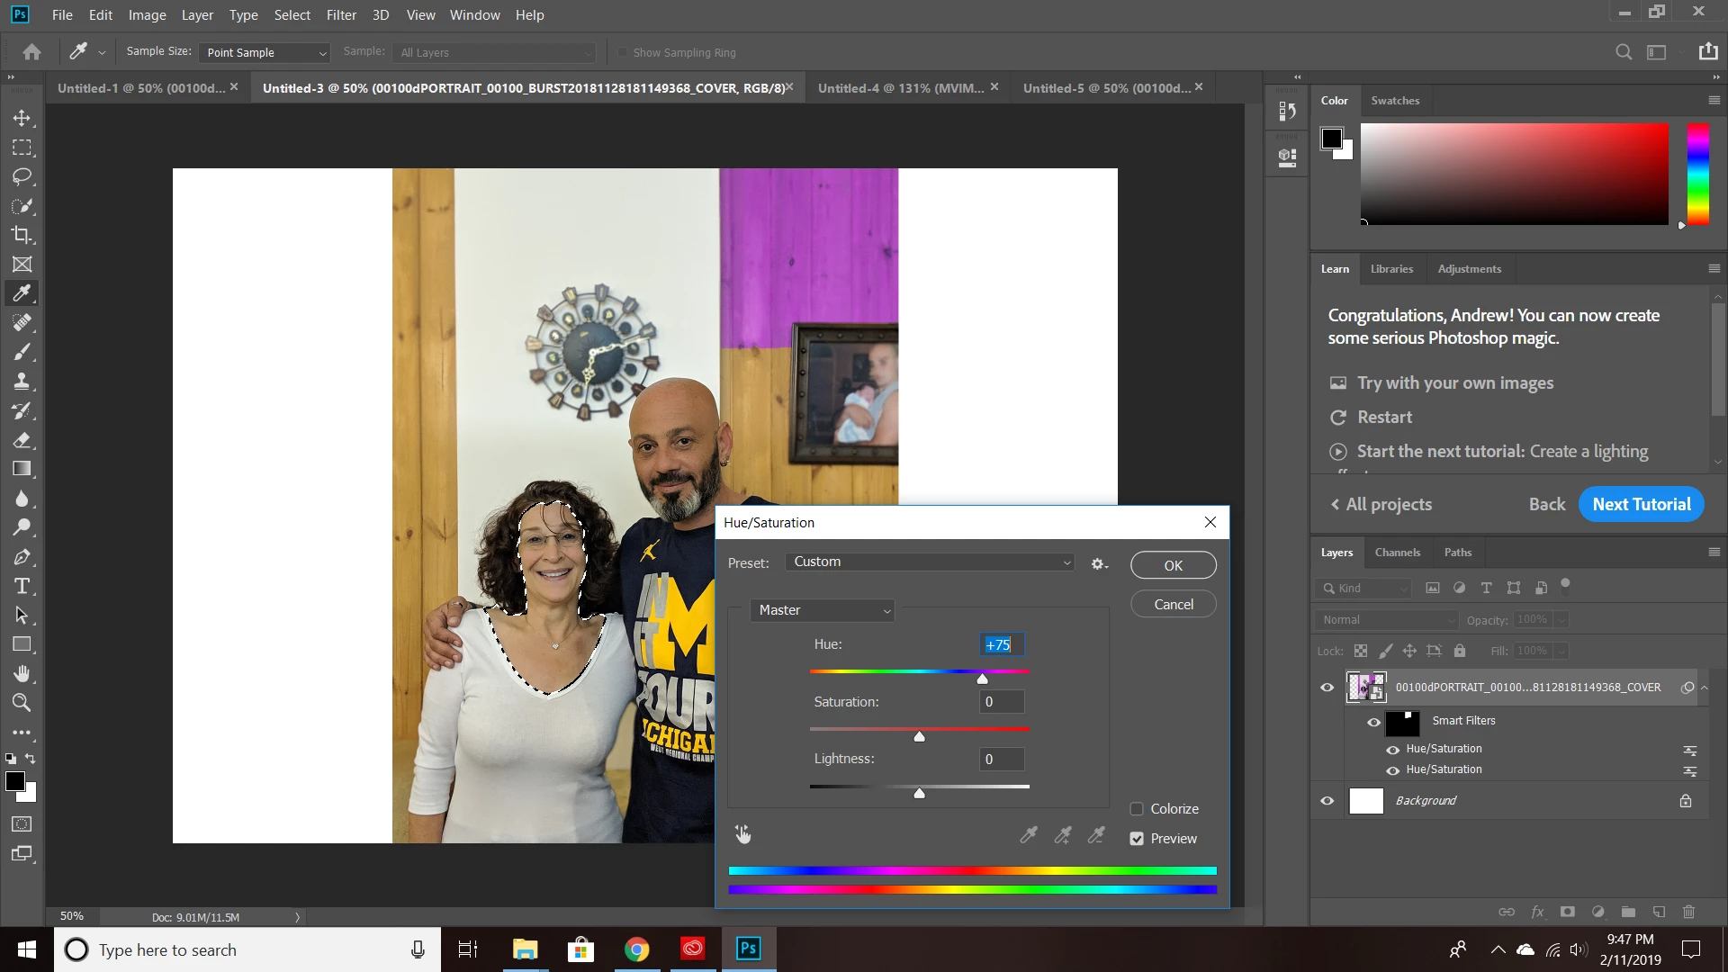Select the Horizontal Type tool

(22, 587)
